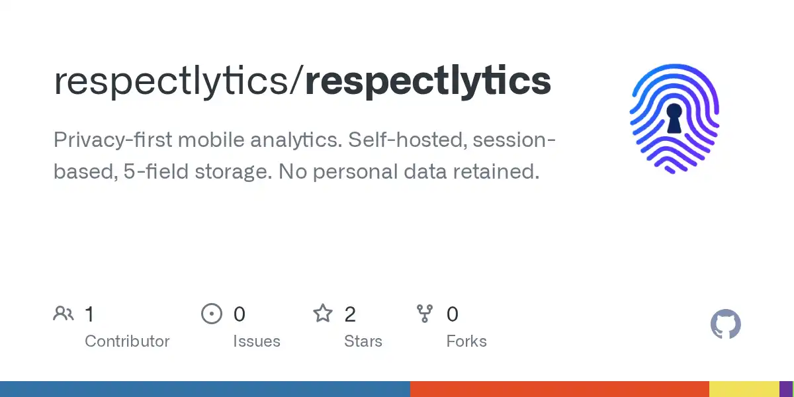This screenshot has height=397, width=794.
Task: Click the Issues label
Action: [256, 341]
